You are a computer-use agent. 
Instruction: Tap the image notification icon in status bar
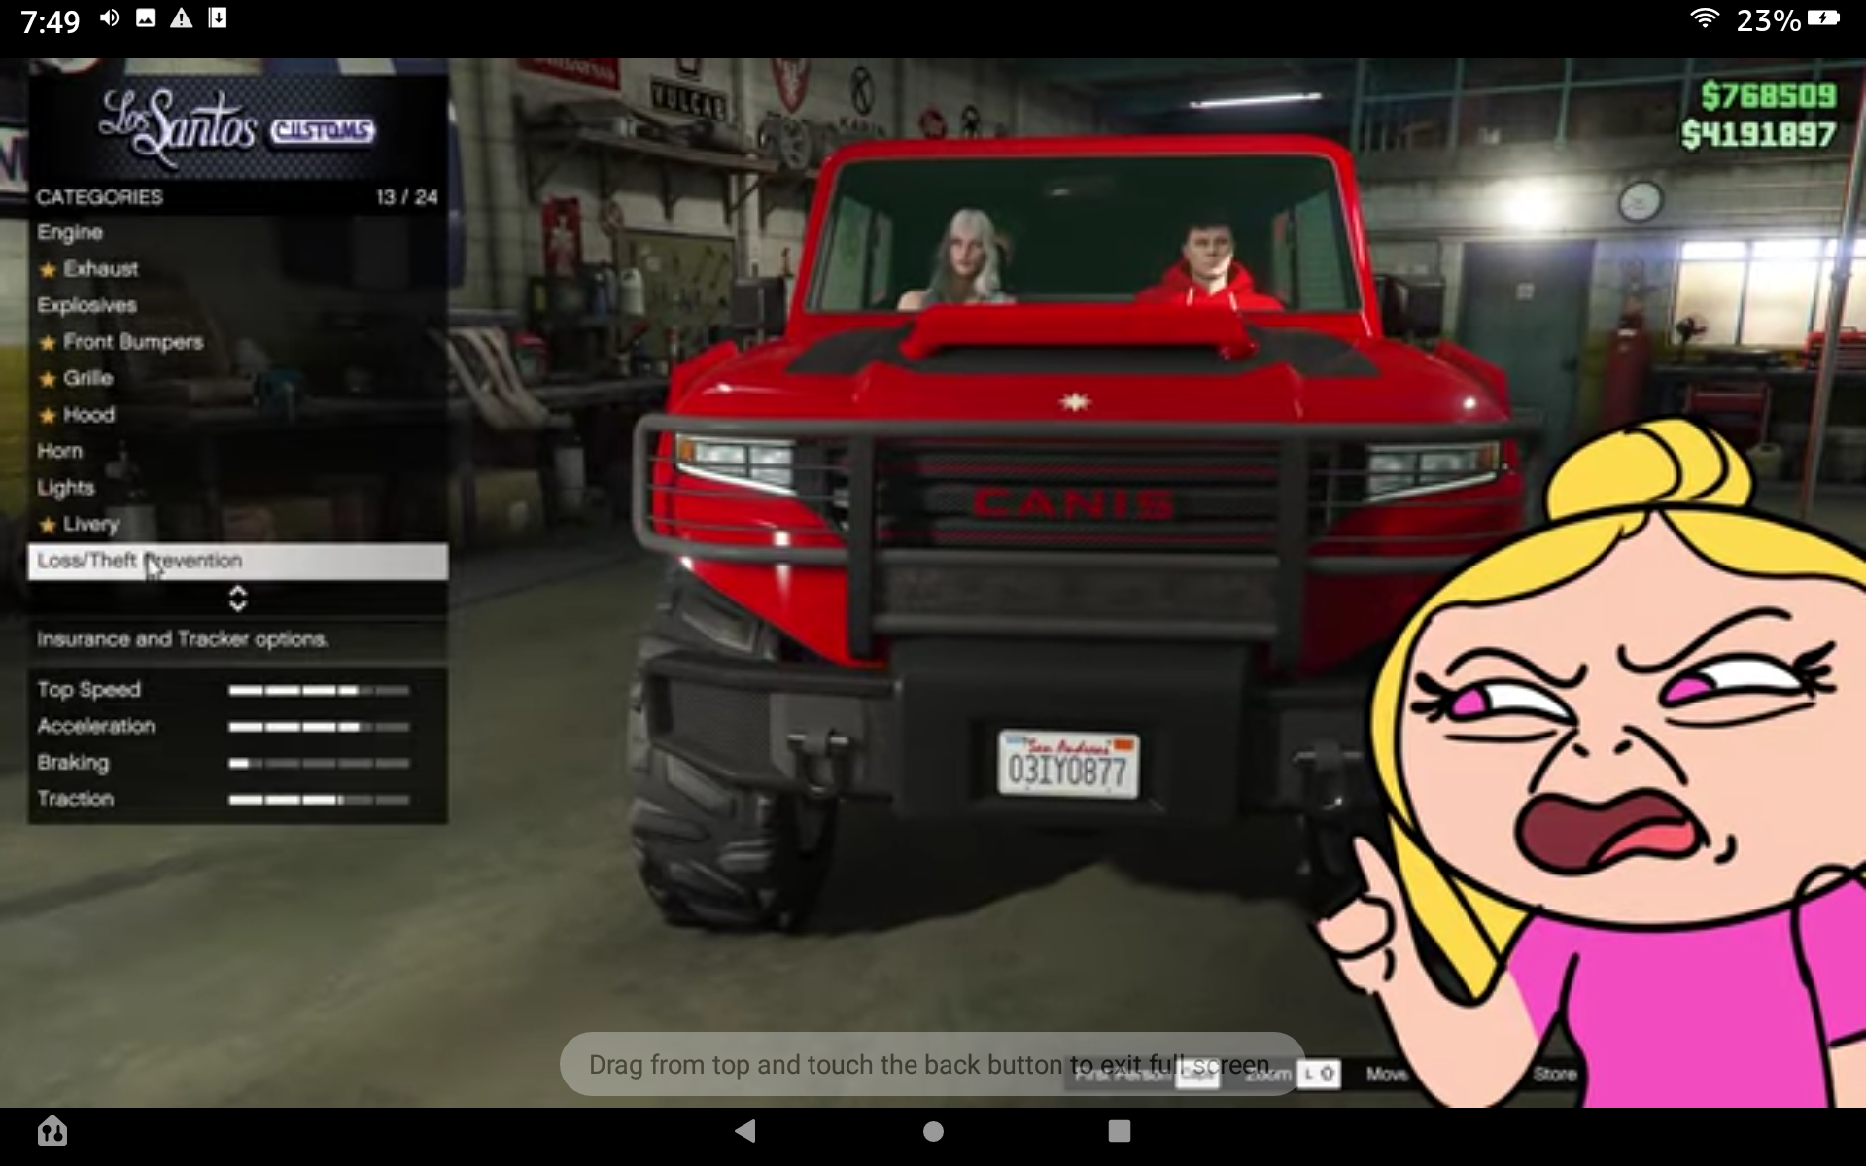pyautogui.click(x=146, y=18)
